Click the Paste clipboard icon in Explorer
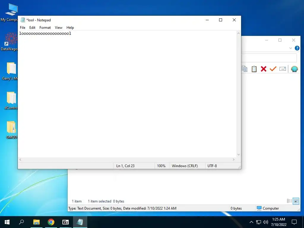 tap(254, 69)
